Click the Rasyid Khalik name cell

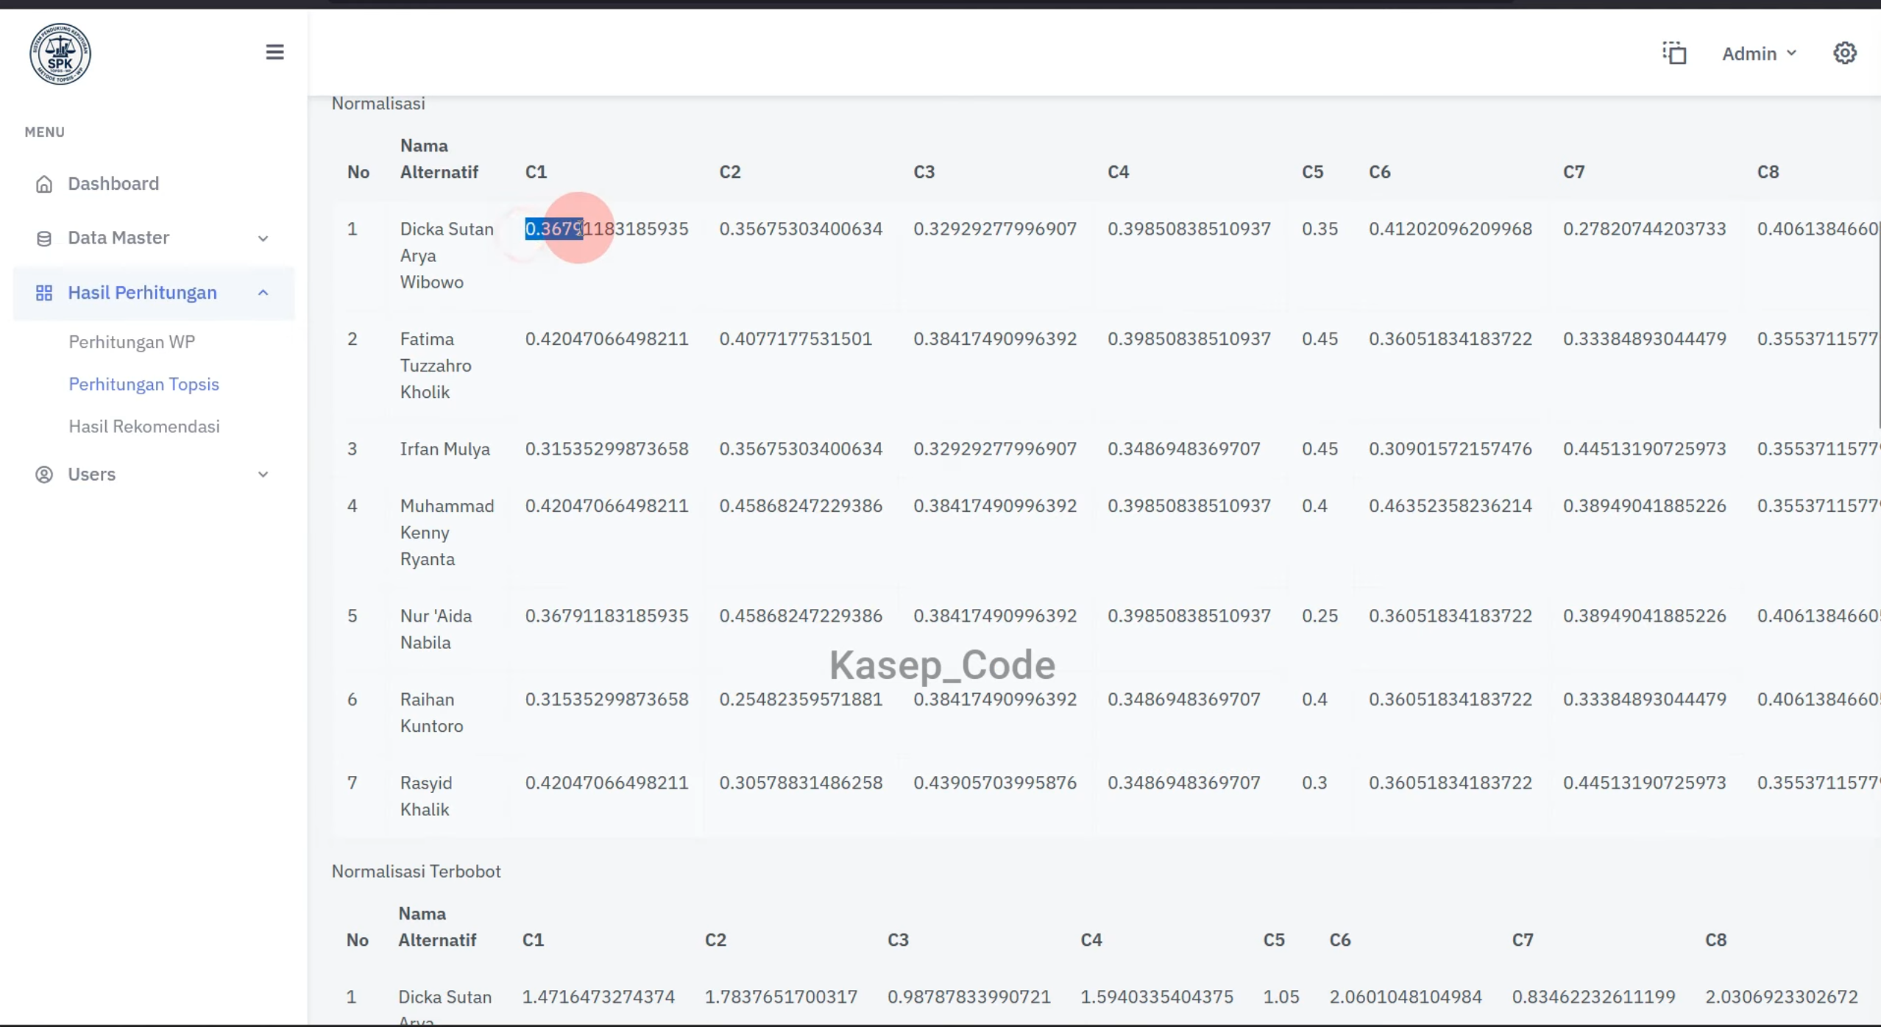tap(425, 796)
